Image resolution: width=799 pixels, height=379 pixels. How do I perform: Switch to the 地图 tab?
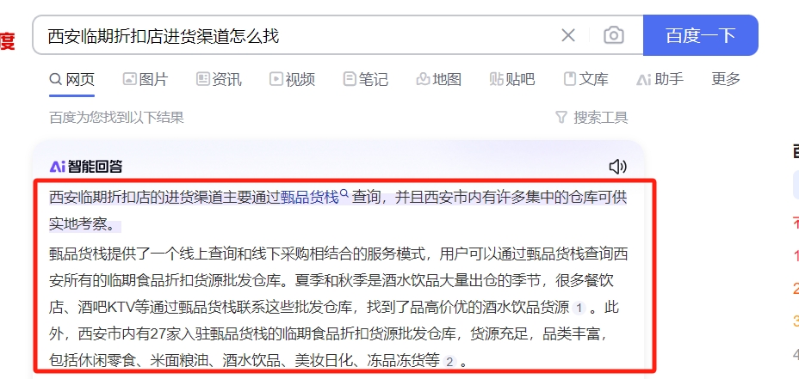[x=439, y=79]
